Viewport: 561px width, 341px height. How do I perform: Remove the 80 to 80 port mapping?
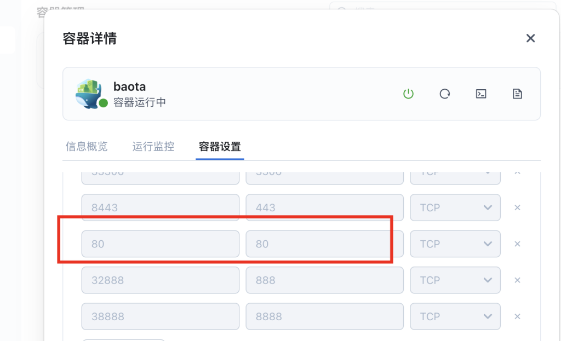pyautogui.click(x=517, y=244)
